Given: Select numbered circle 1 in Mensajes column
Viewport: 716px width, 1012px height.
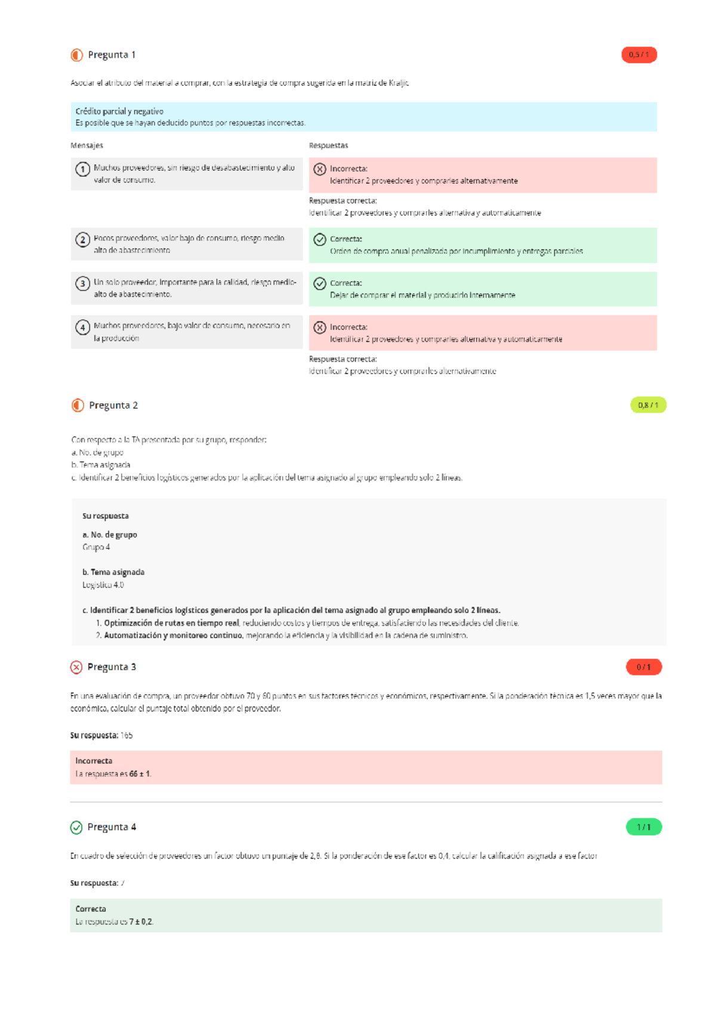Looking at the screenshot, I should coord(83,169).
